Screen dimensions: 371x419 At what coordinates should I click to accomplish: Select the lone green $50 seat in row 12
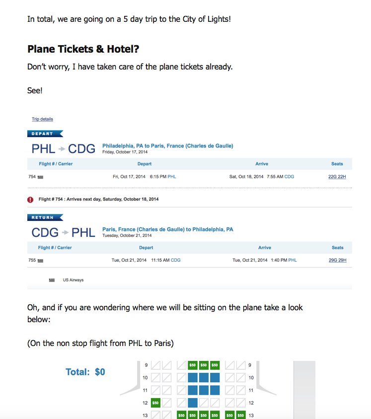pos(155,403)
